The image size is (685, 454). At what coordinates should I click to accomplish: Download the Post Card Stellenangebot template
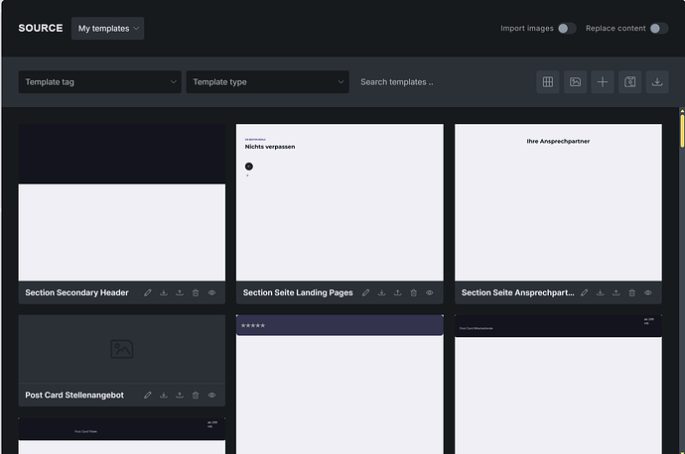[x=164, y=396]
